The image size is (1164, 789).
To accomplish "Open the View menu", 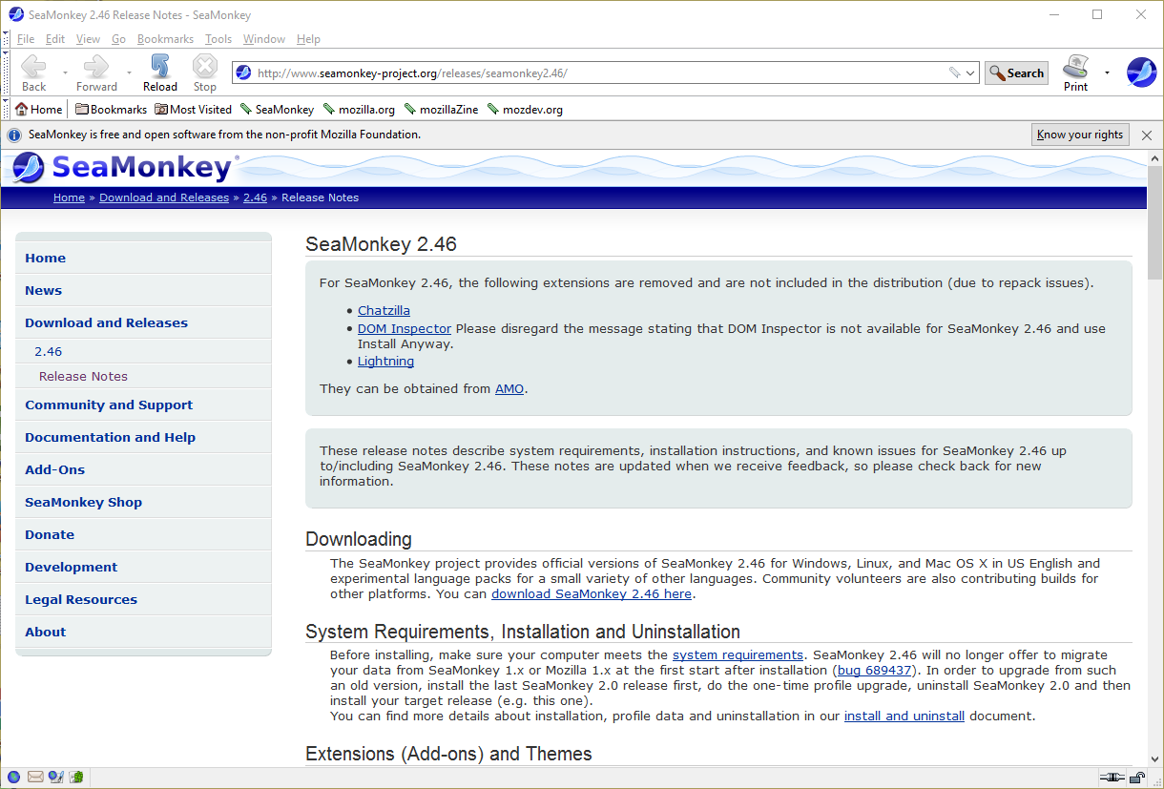I will point(88,39).
